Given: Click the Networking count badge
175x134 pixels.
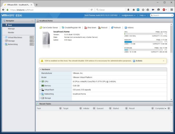Looking at the screenshot, I should click(32, 44).
